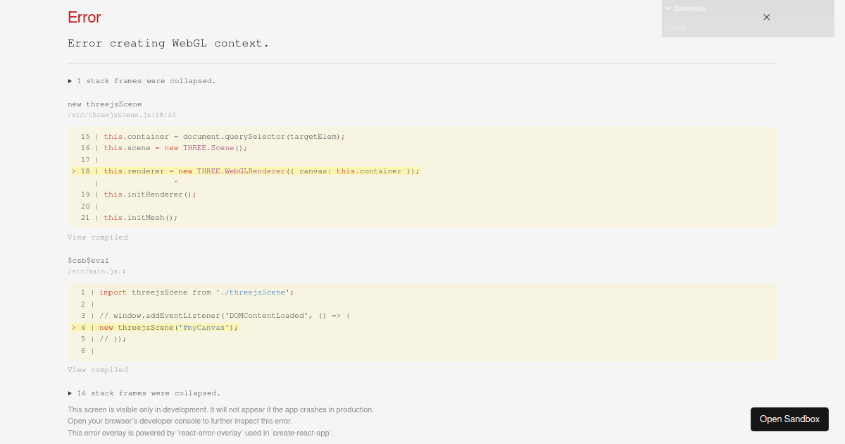
Task: Click the triangle beside "1 stack frames"
Action: (70, 80)
